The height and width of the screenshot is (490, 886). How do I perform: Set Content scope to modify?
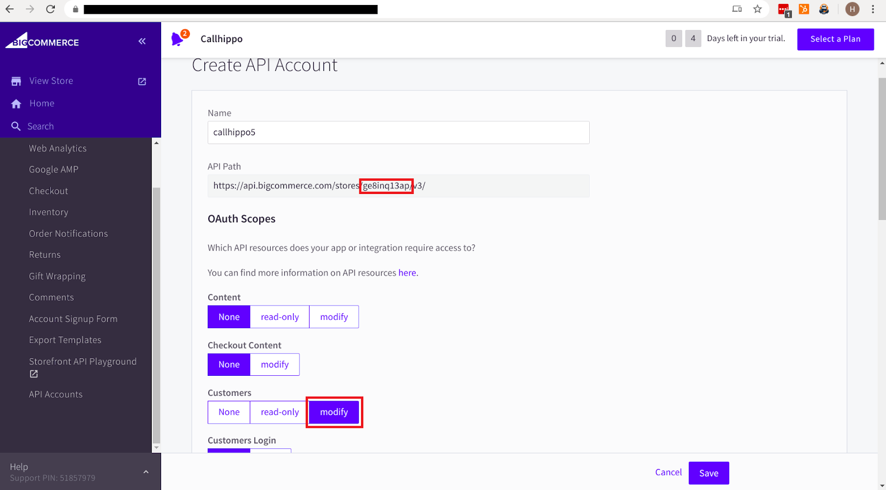coord(334,317)
